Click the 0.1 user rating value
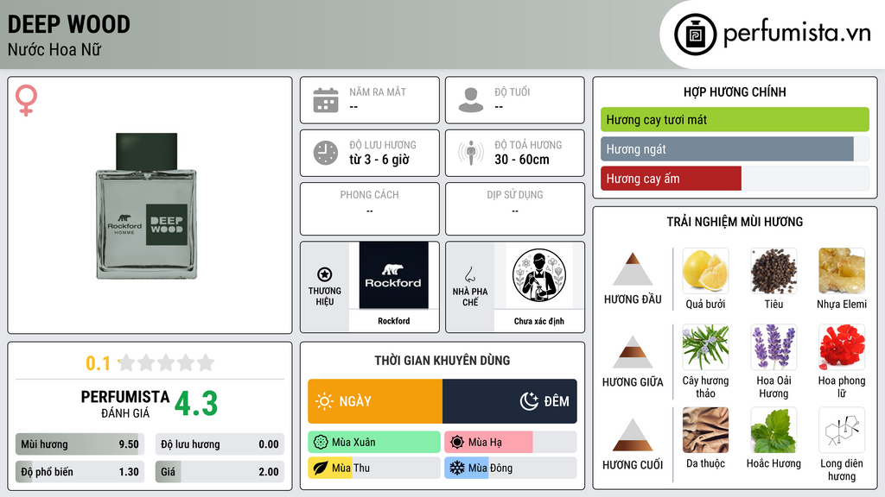The height and width of the screenshot is (497, 885). pos(98,363)
